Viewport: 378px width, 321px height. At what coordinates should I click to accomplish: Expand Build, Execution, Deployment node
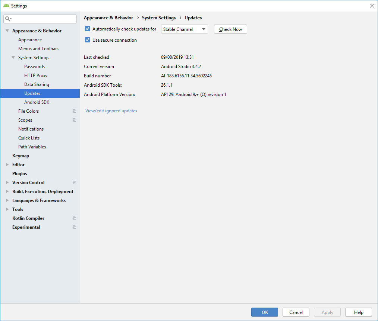tap(7, 192)
